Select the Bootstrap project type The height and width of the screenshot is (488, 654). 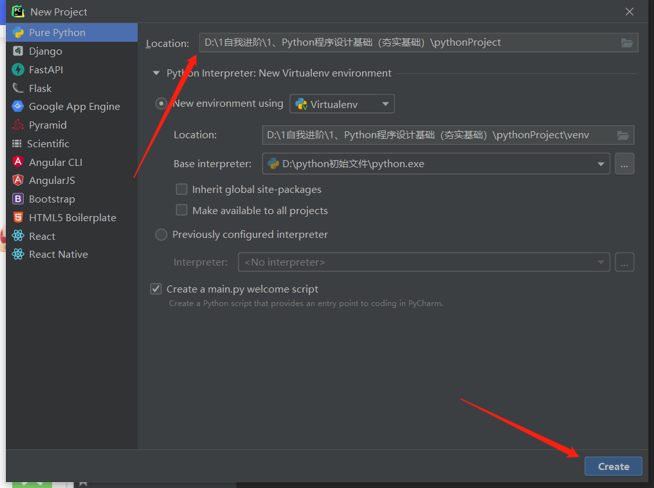(x=72, y=199)
